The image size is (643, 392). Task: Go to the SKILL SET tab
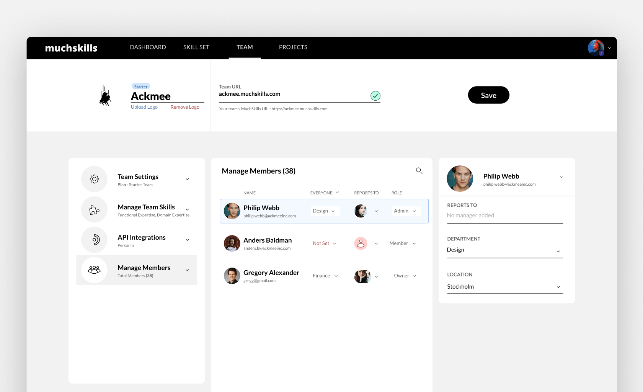[196, 47]
